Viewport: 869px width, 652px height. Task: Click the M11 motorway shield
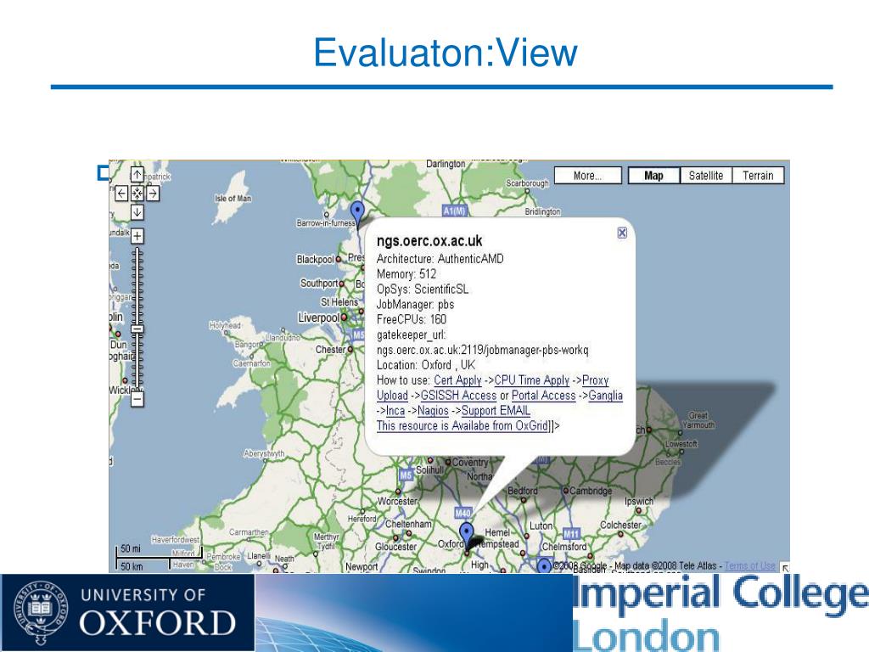(x=571, y=534)
